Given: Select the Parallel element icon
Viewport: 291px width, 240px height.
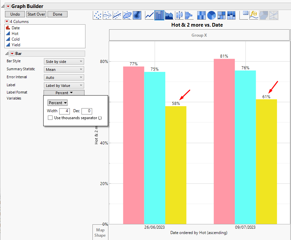Looking at the screenshot, I should 274,15.
